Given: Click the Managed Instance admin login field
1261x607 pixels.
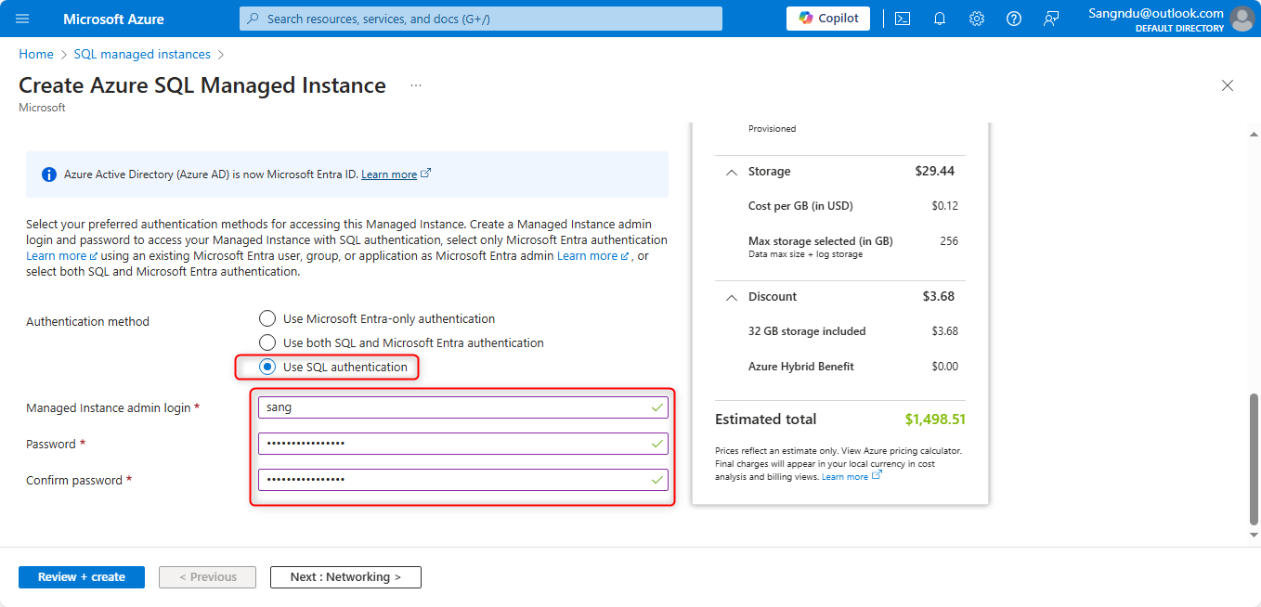Looking at the screenshot, I should pos(462,407).
